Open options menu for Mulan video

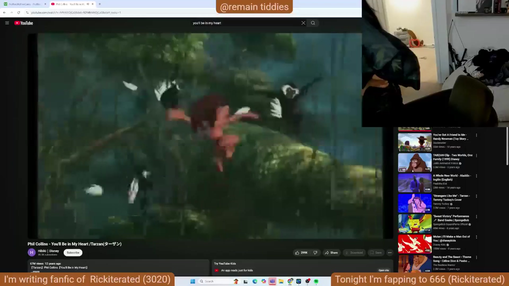pyautogui.click(x=476, y=237)
